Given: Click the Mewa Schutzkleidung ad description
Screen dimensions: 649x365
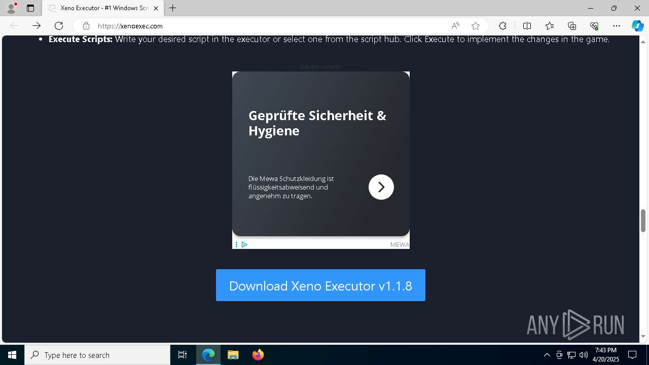Looking at the screenshot, I should coord(291,187).
